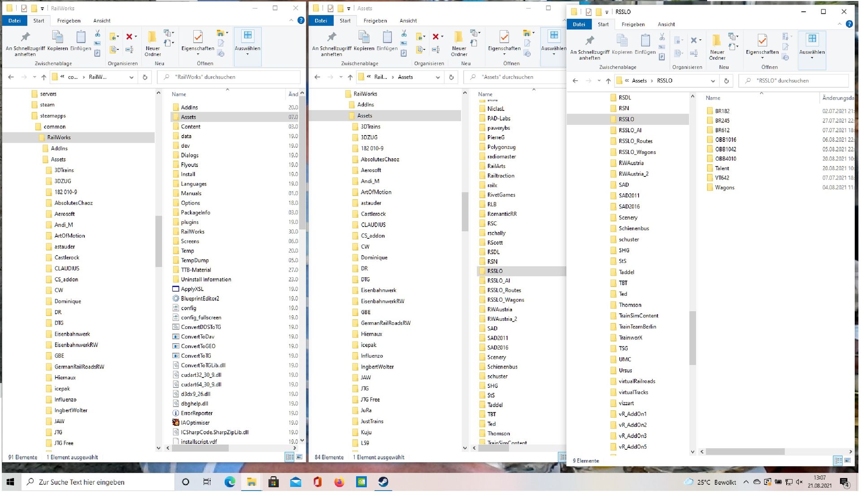Open the Freigeben tab in the Assets window
The height and width of the screenshot is (495, 861).
[x=375, y=21]
